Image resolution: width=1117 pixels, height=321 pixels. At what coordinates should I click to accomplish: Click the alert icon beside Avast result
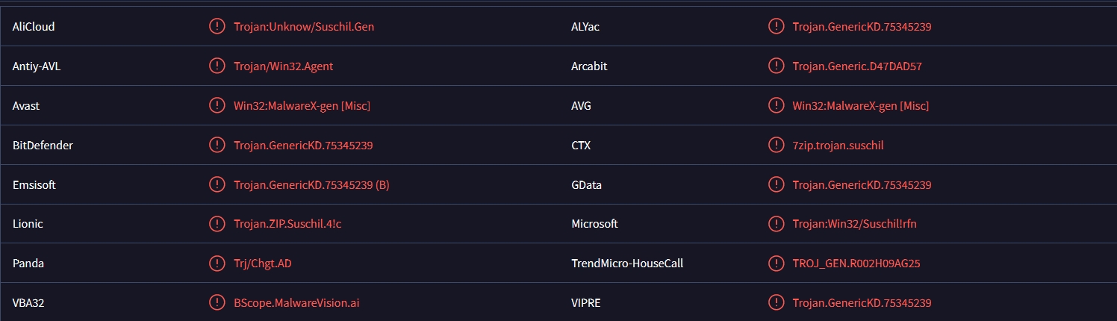click(x=217, y=106)
